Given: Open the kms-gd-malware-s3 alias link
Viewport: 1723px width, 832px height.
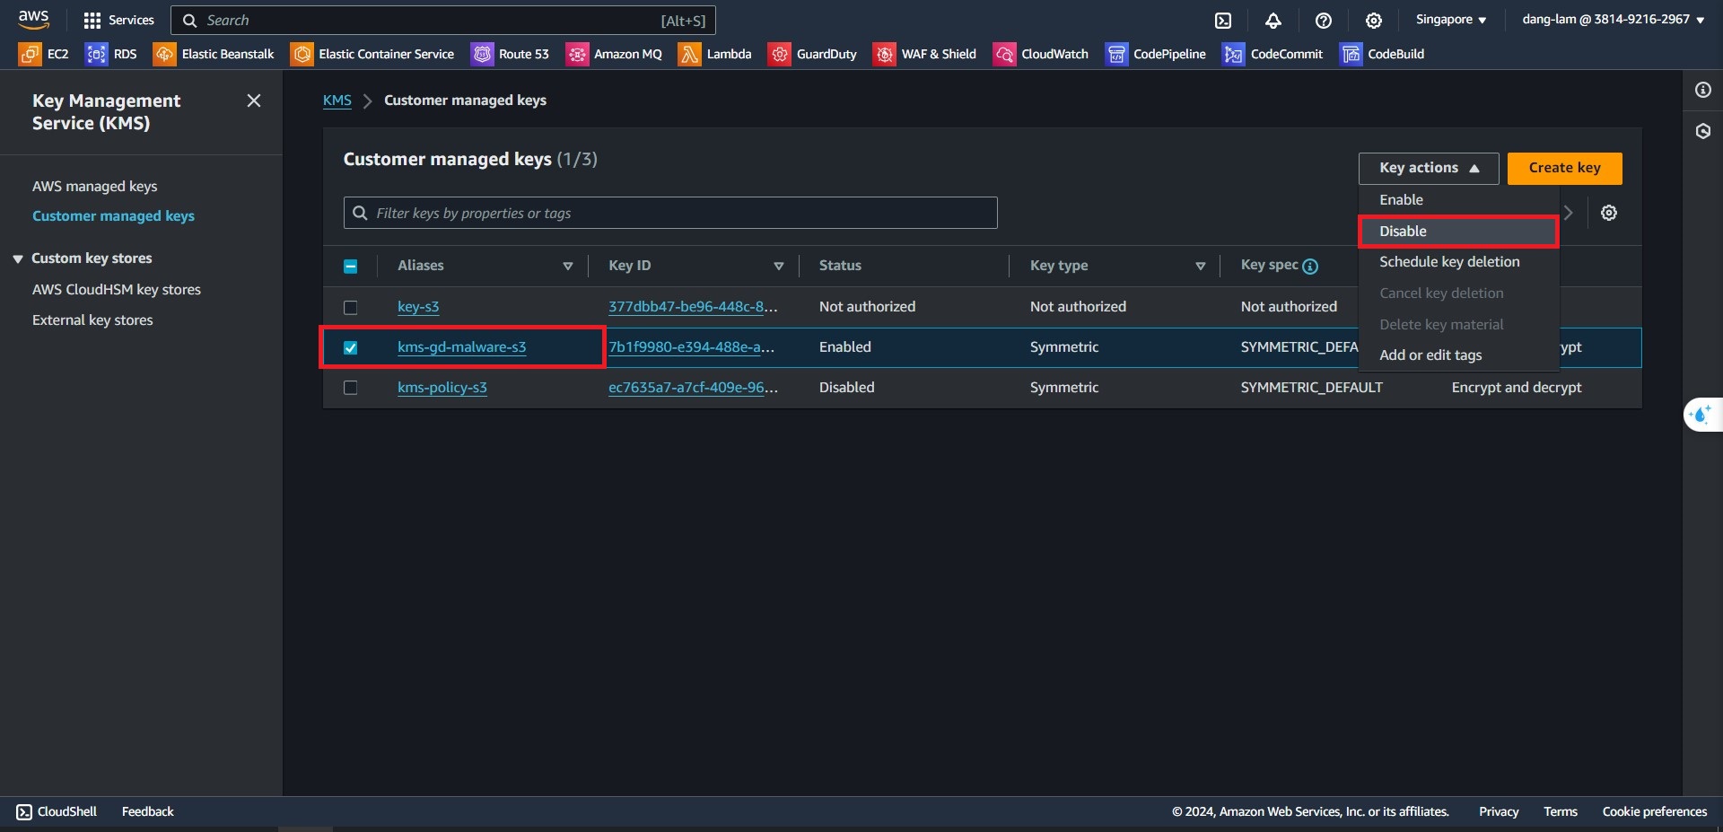Looking at the screenshot, I should (461, 347).
